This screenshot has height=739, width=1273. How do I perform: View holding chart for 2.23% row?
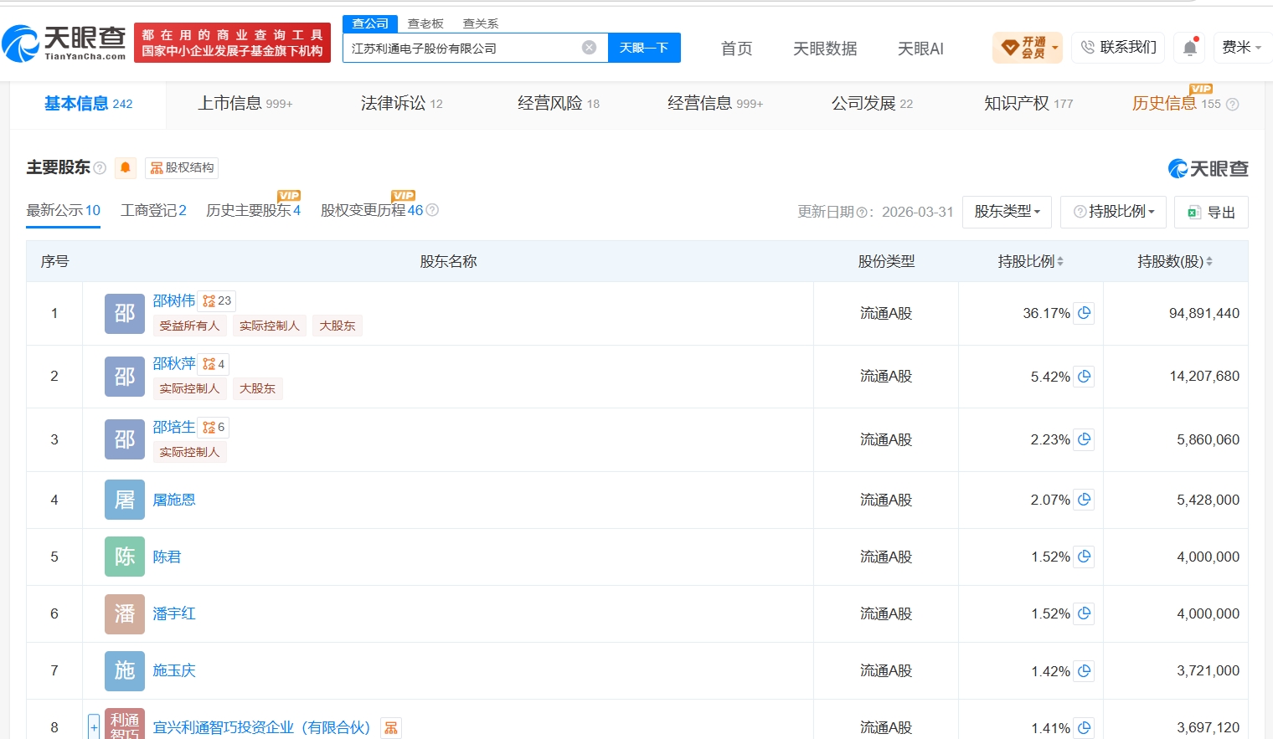(x=1084, y=439)
